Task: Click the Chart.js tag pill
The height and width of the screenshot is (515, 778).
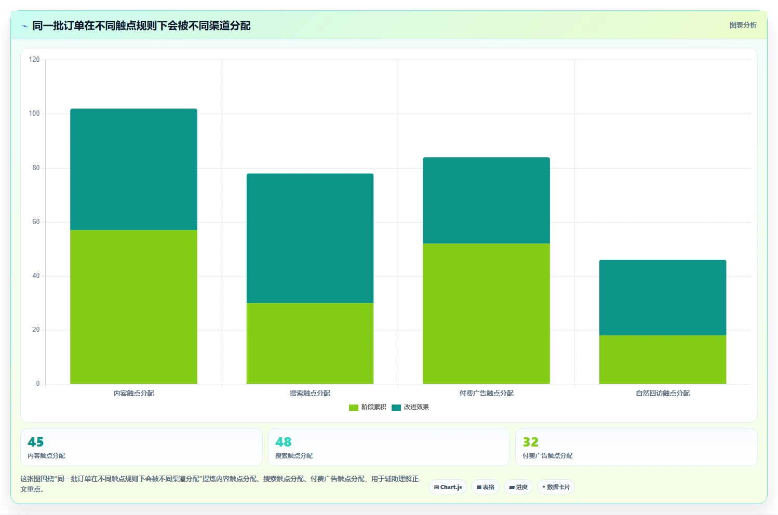Action: 448,487
